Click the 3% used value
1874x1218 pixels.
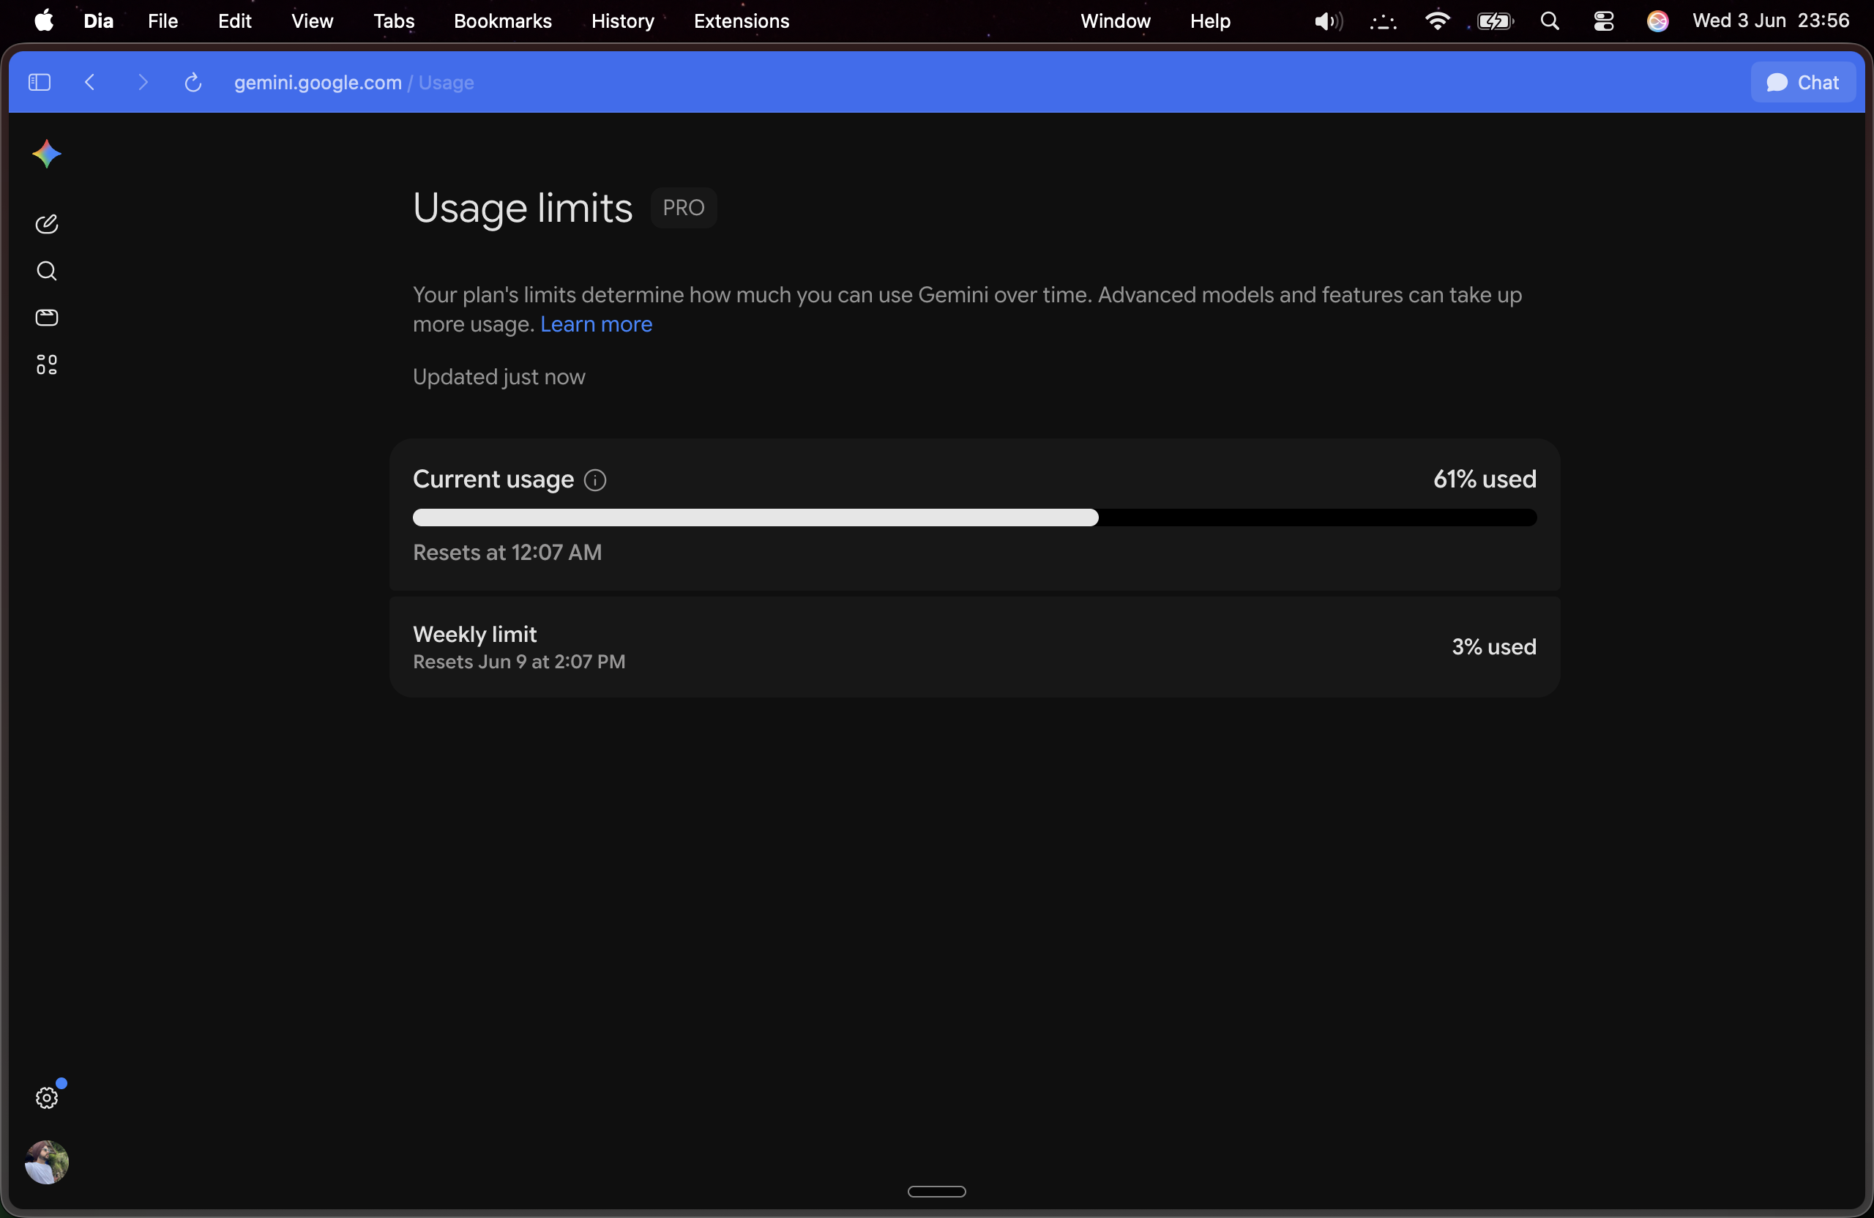(x=1493, y=646)
